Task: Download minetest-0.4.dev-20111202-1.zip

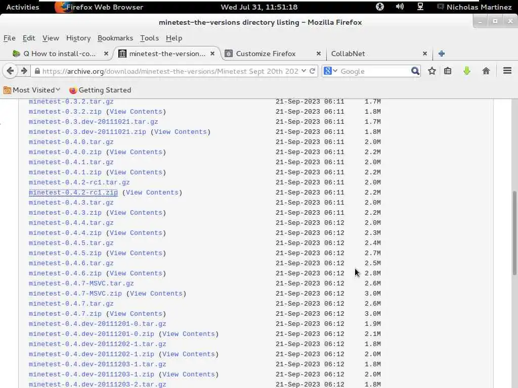Action: pyautogui.click(x=92, y=354)
